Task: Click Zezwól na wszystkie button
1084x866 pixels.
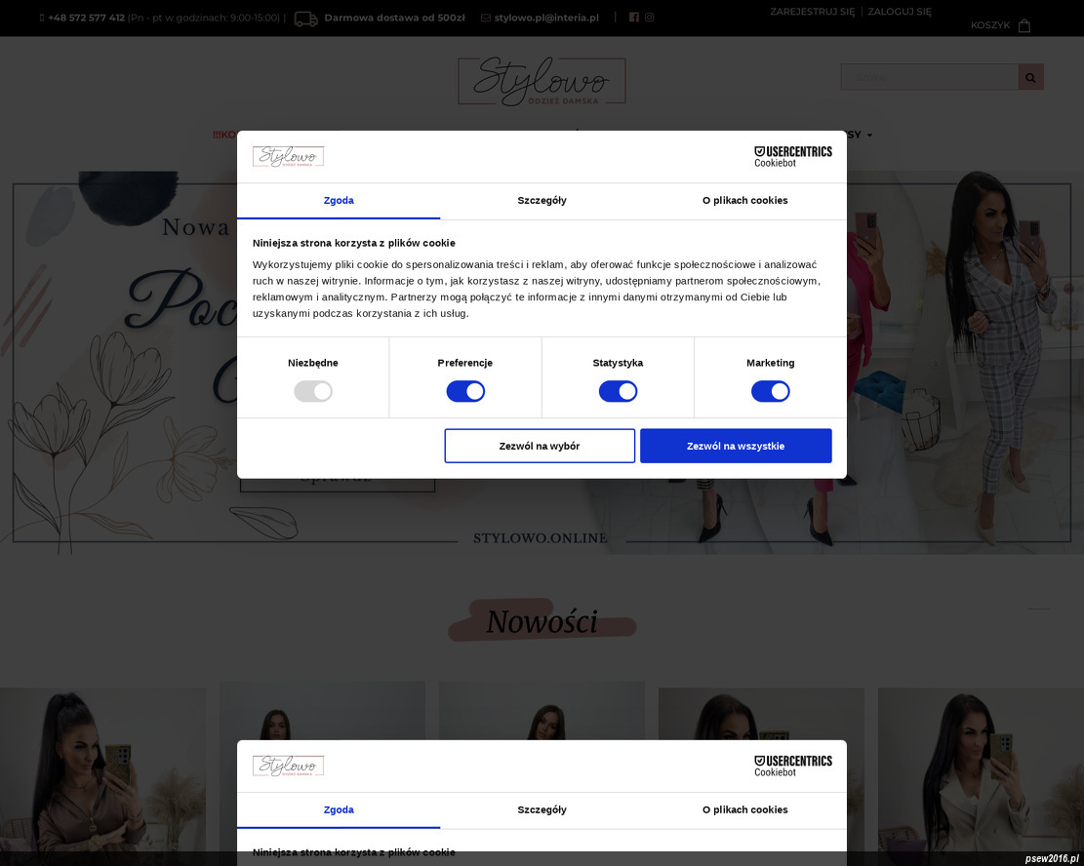Action: tap(736, 446)
